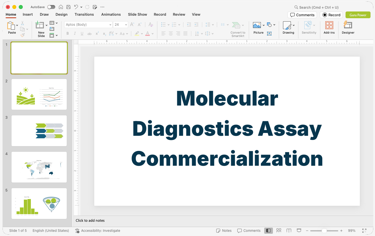Click the Cut scissors icon
Viewport: 375px width, 236px height.
(x=22, y=23)
